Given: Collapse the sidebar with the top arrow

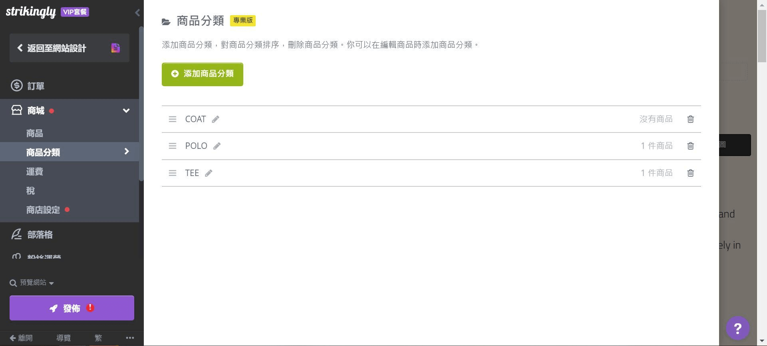Looking at the screenshot, I should [x=137, y=12].
